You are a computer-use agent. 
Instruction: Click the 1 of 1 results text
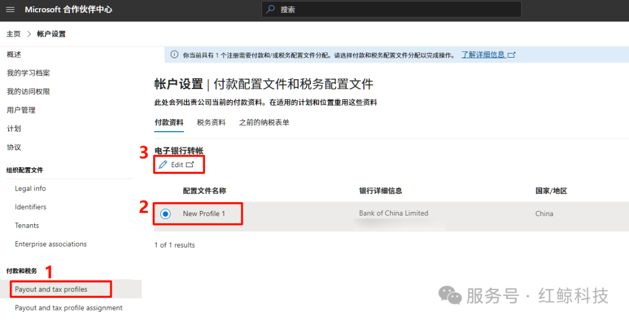(175, 245)
